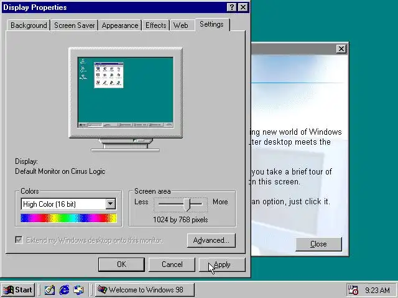398x298 pixels.
Task: Open the Start menu
Action: 18,290
